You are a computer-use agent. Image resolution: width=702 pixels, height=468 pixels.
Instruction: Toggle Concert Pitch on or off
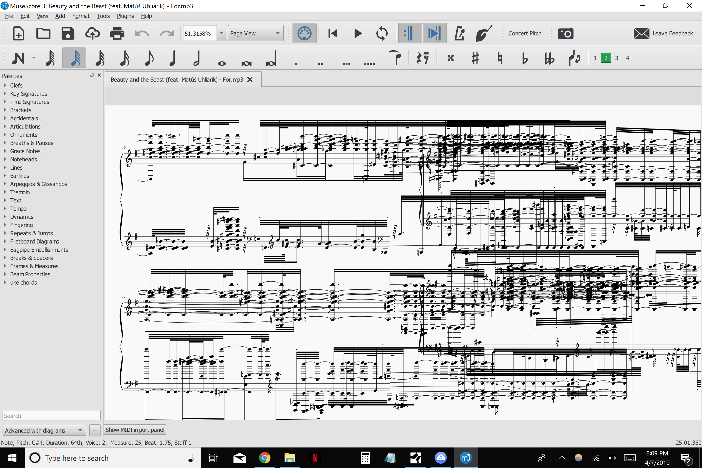[524, 33]
